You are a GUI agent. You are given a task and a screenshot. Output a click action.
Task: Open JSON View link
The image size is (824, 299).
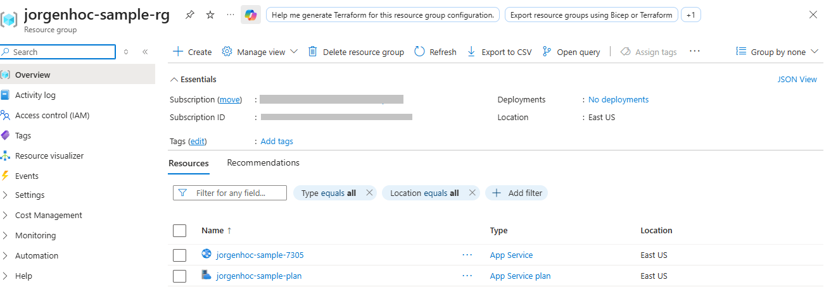pyautogui.click(x=797, y=79)
